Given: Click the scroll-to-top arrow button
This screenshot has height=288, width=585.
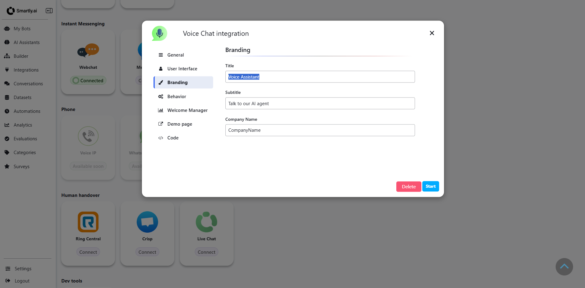Looking at the screenshot, I should pyautogui.click(x=564, y=266).
